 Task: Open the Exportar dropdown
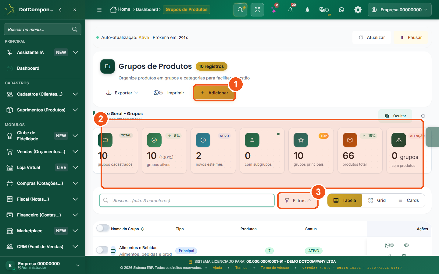click(x=122, y=93)
